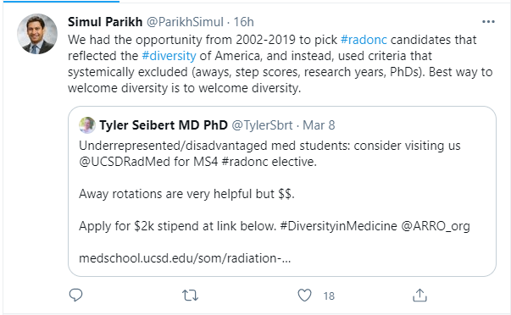The height and width of the screenshot is (315, 511).
Task: Click the reply speech bubble icon
Action: (75, 296)
